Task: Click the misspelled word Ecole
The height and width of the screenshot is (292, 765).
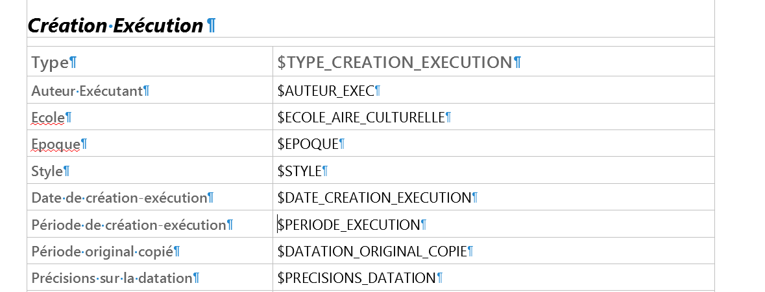Action: pyautogui.click(x=48, y=117)
